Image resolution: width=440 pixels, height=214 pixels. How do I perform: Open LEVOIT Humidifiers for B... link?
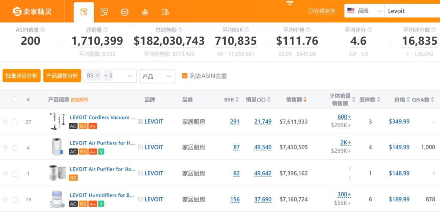pos(102,195)
